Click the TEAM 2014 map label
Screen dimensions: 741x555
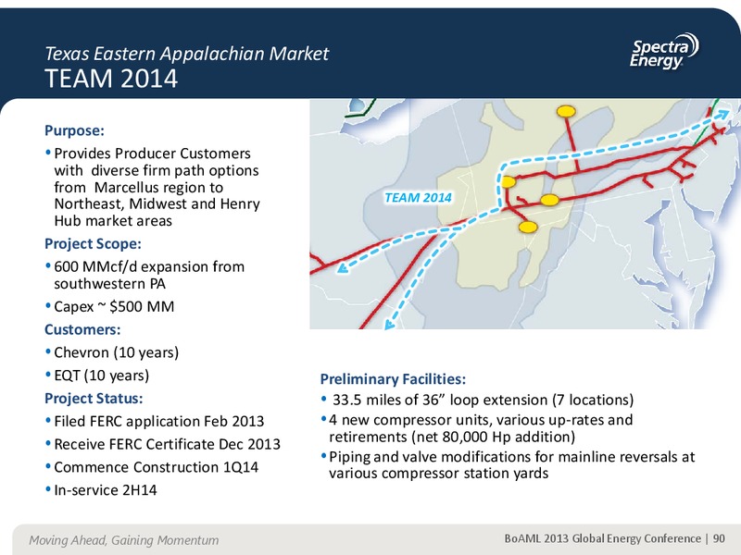click(418, 198)
